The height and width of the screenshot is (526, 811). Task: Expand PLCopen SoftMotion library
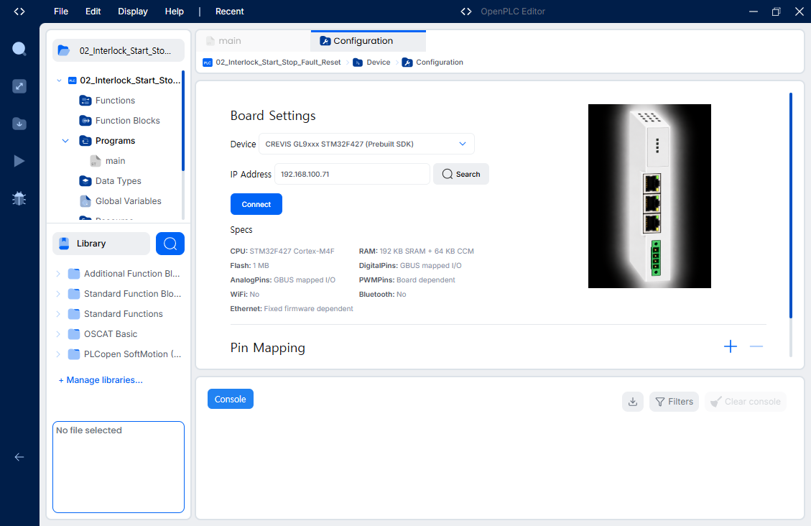(58, 354)
